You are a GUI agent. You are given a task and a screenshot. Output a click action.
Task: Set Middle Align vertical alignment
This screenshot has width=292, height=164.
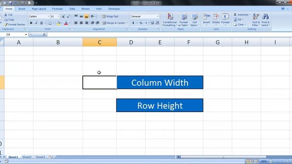coord(81,16)
